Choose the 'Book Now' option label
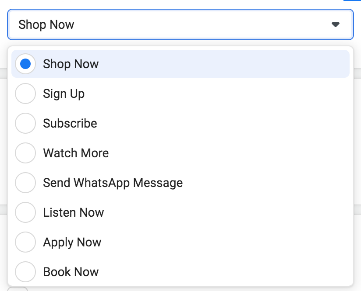This screenshot has width=361, height=291. (71, 272)
